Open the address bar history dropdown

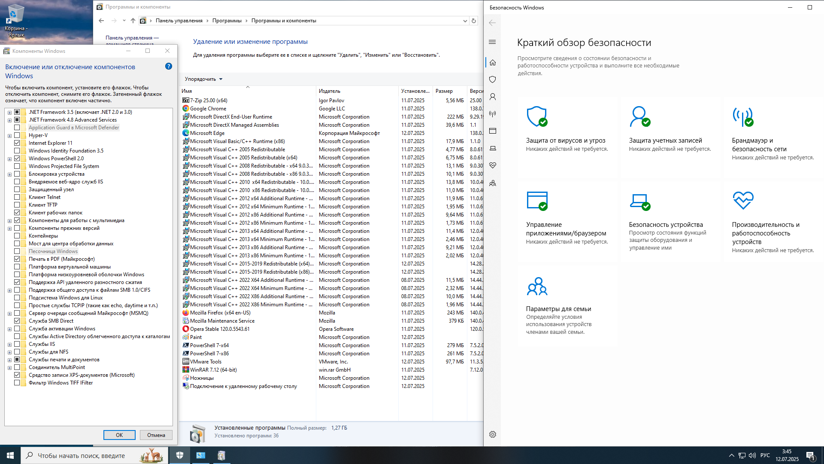tap(465, 21)
